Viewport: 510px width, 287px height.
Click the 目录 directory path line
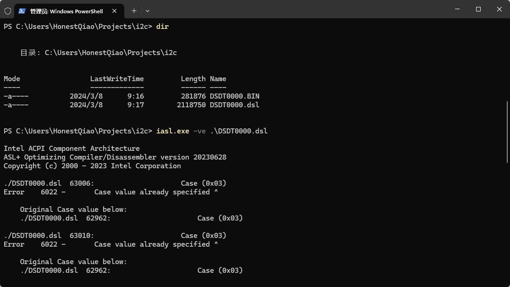coord(99,53)
